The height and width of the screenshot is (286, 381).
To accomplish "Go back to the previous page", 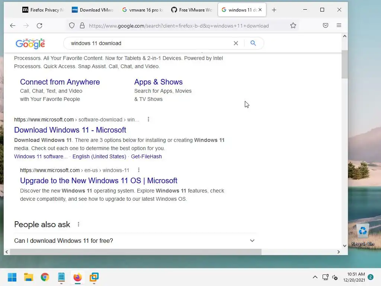I will (13, 26).
